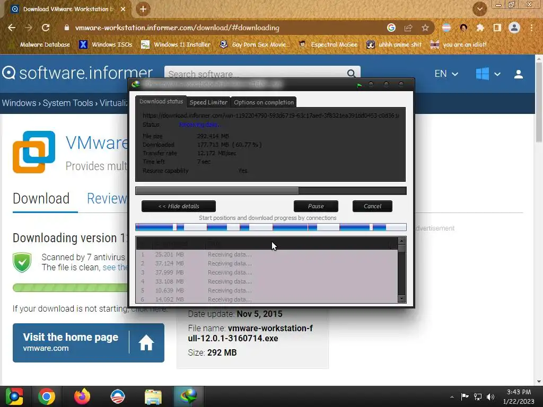The image size is (543, 407).
Task: Open the Windows 11 Installer bookmark
Action: point(176,45)
